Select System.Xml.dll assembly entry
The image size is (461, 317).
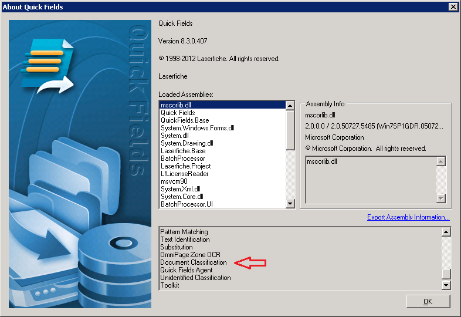222,189
